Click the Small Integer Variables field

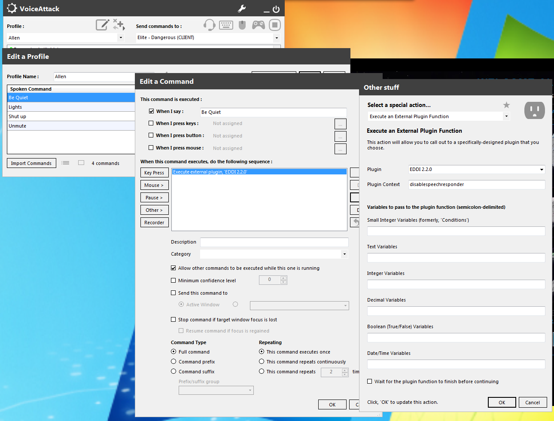456,231
